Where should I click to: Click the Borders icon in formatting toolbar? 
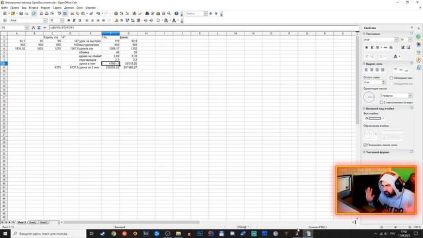(159, 20)
